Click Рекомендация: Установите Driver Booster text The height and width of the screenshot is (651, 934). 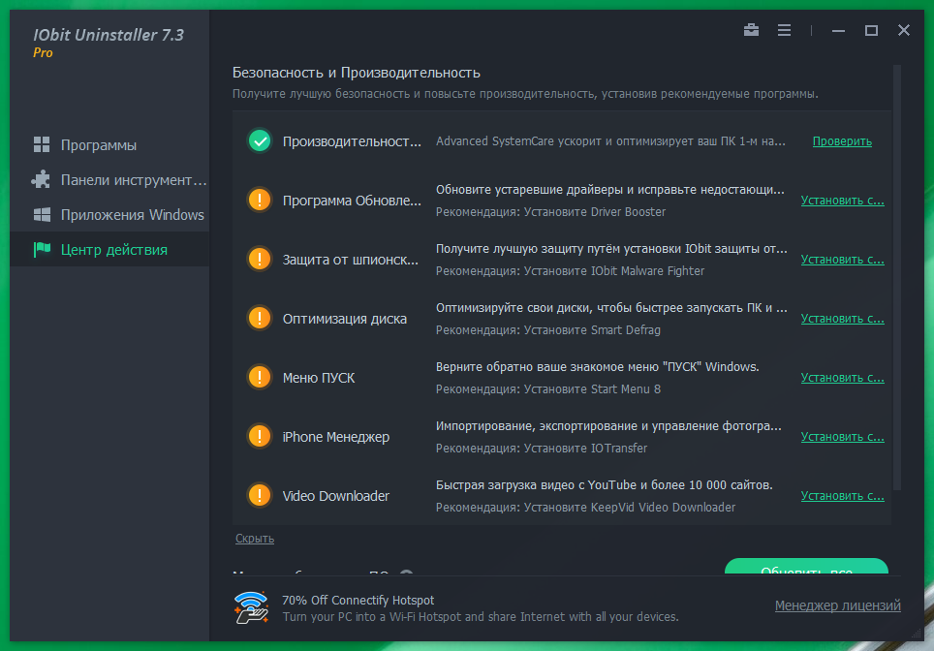pyautogui.click(x=550, y=212)
